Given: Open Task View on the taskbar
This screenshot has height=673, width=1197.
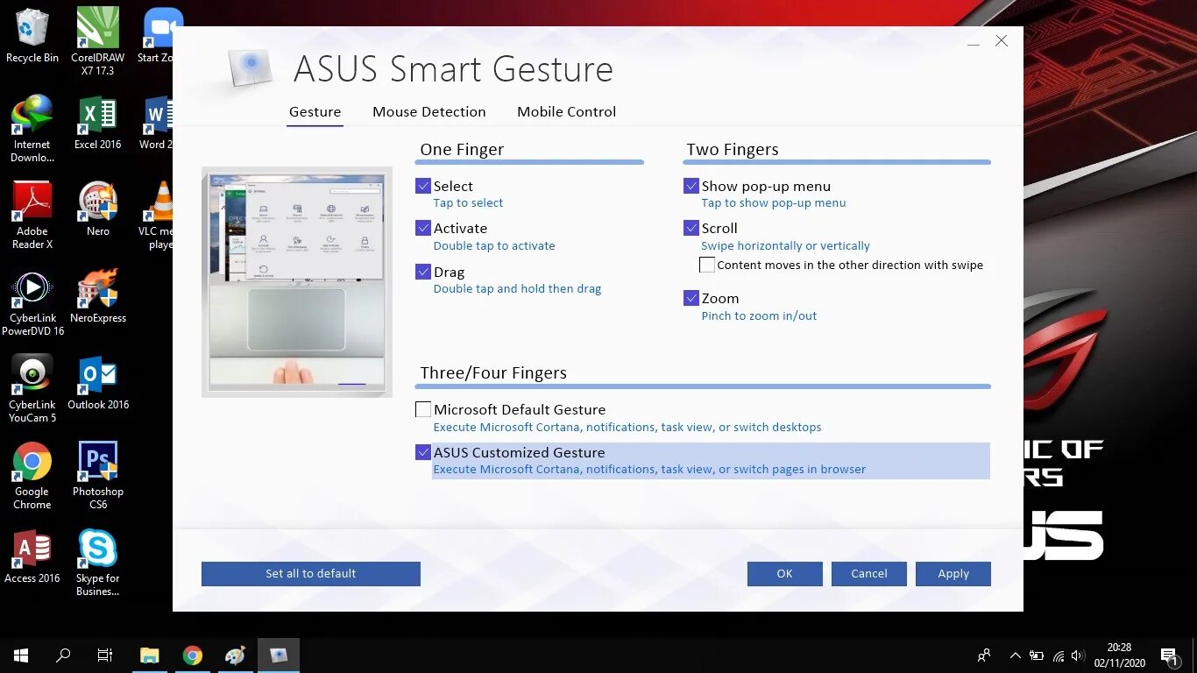Looking at the screenshot, I should click(105, 655).
